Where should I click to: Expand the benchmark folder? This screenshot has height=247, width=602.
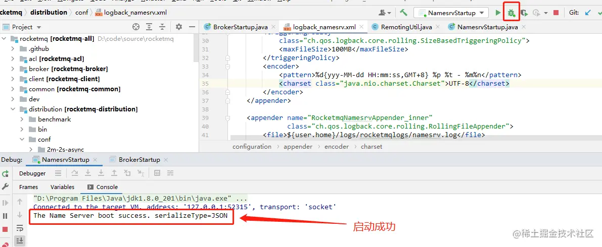pyautogui.click(x=22, y=119)
